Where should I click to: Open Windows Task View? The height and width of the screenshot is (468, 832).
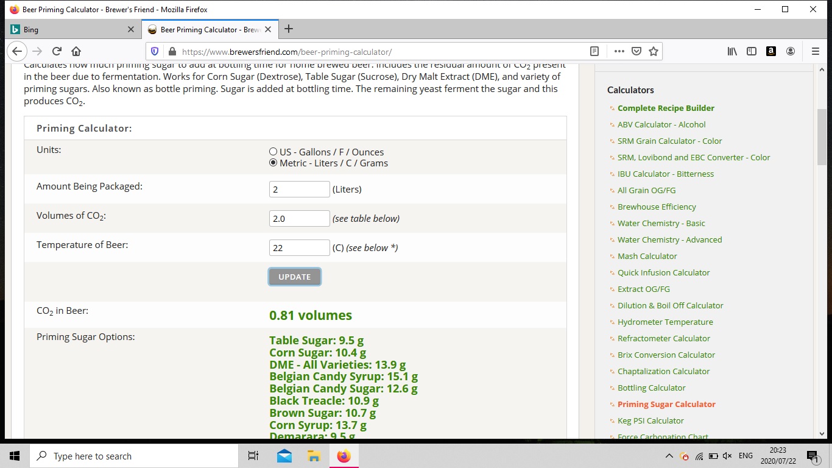(253, 456)
